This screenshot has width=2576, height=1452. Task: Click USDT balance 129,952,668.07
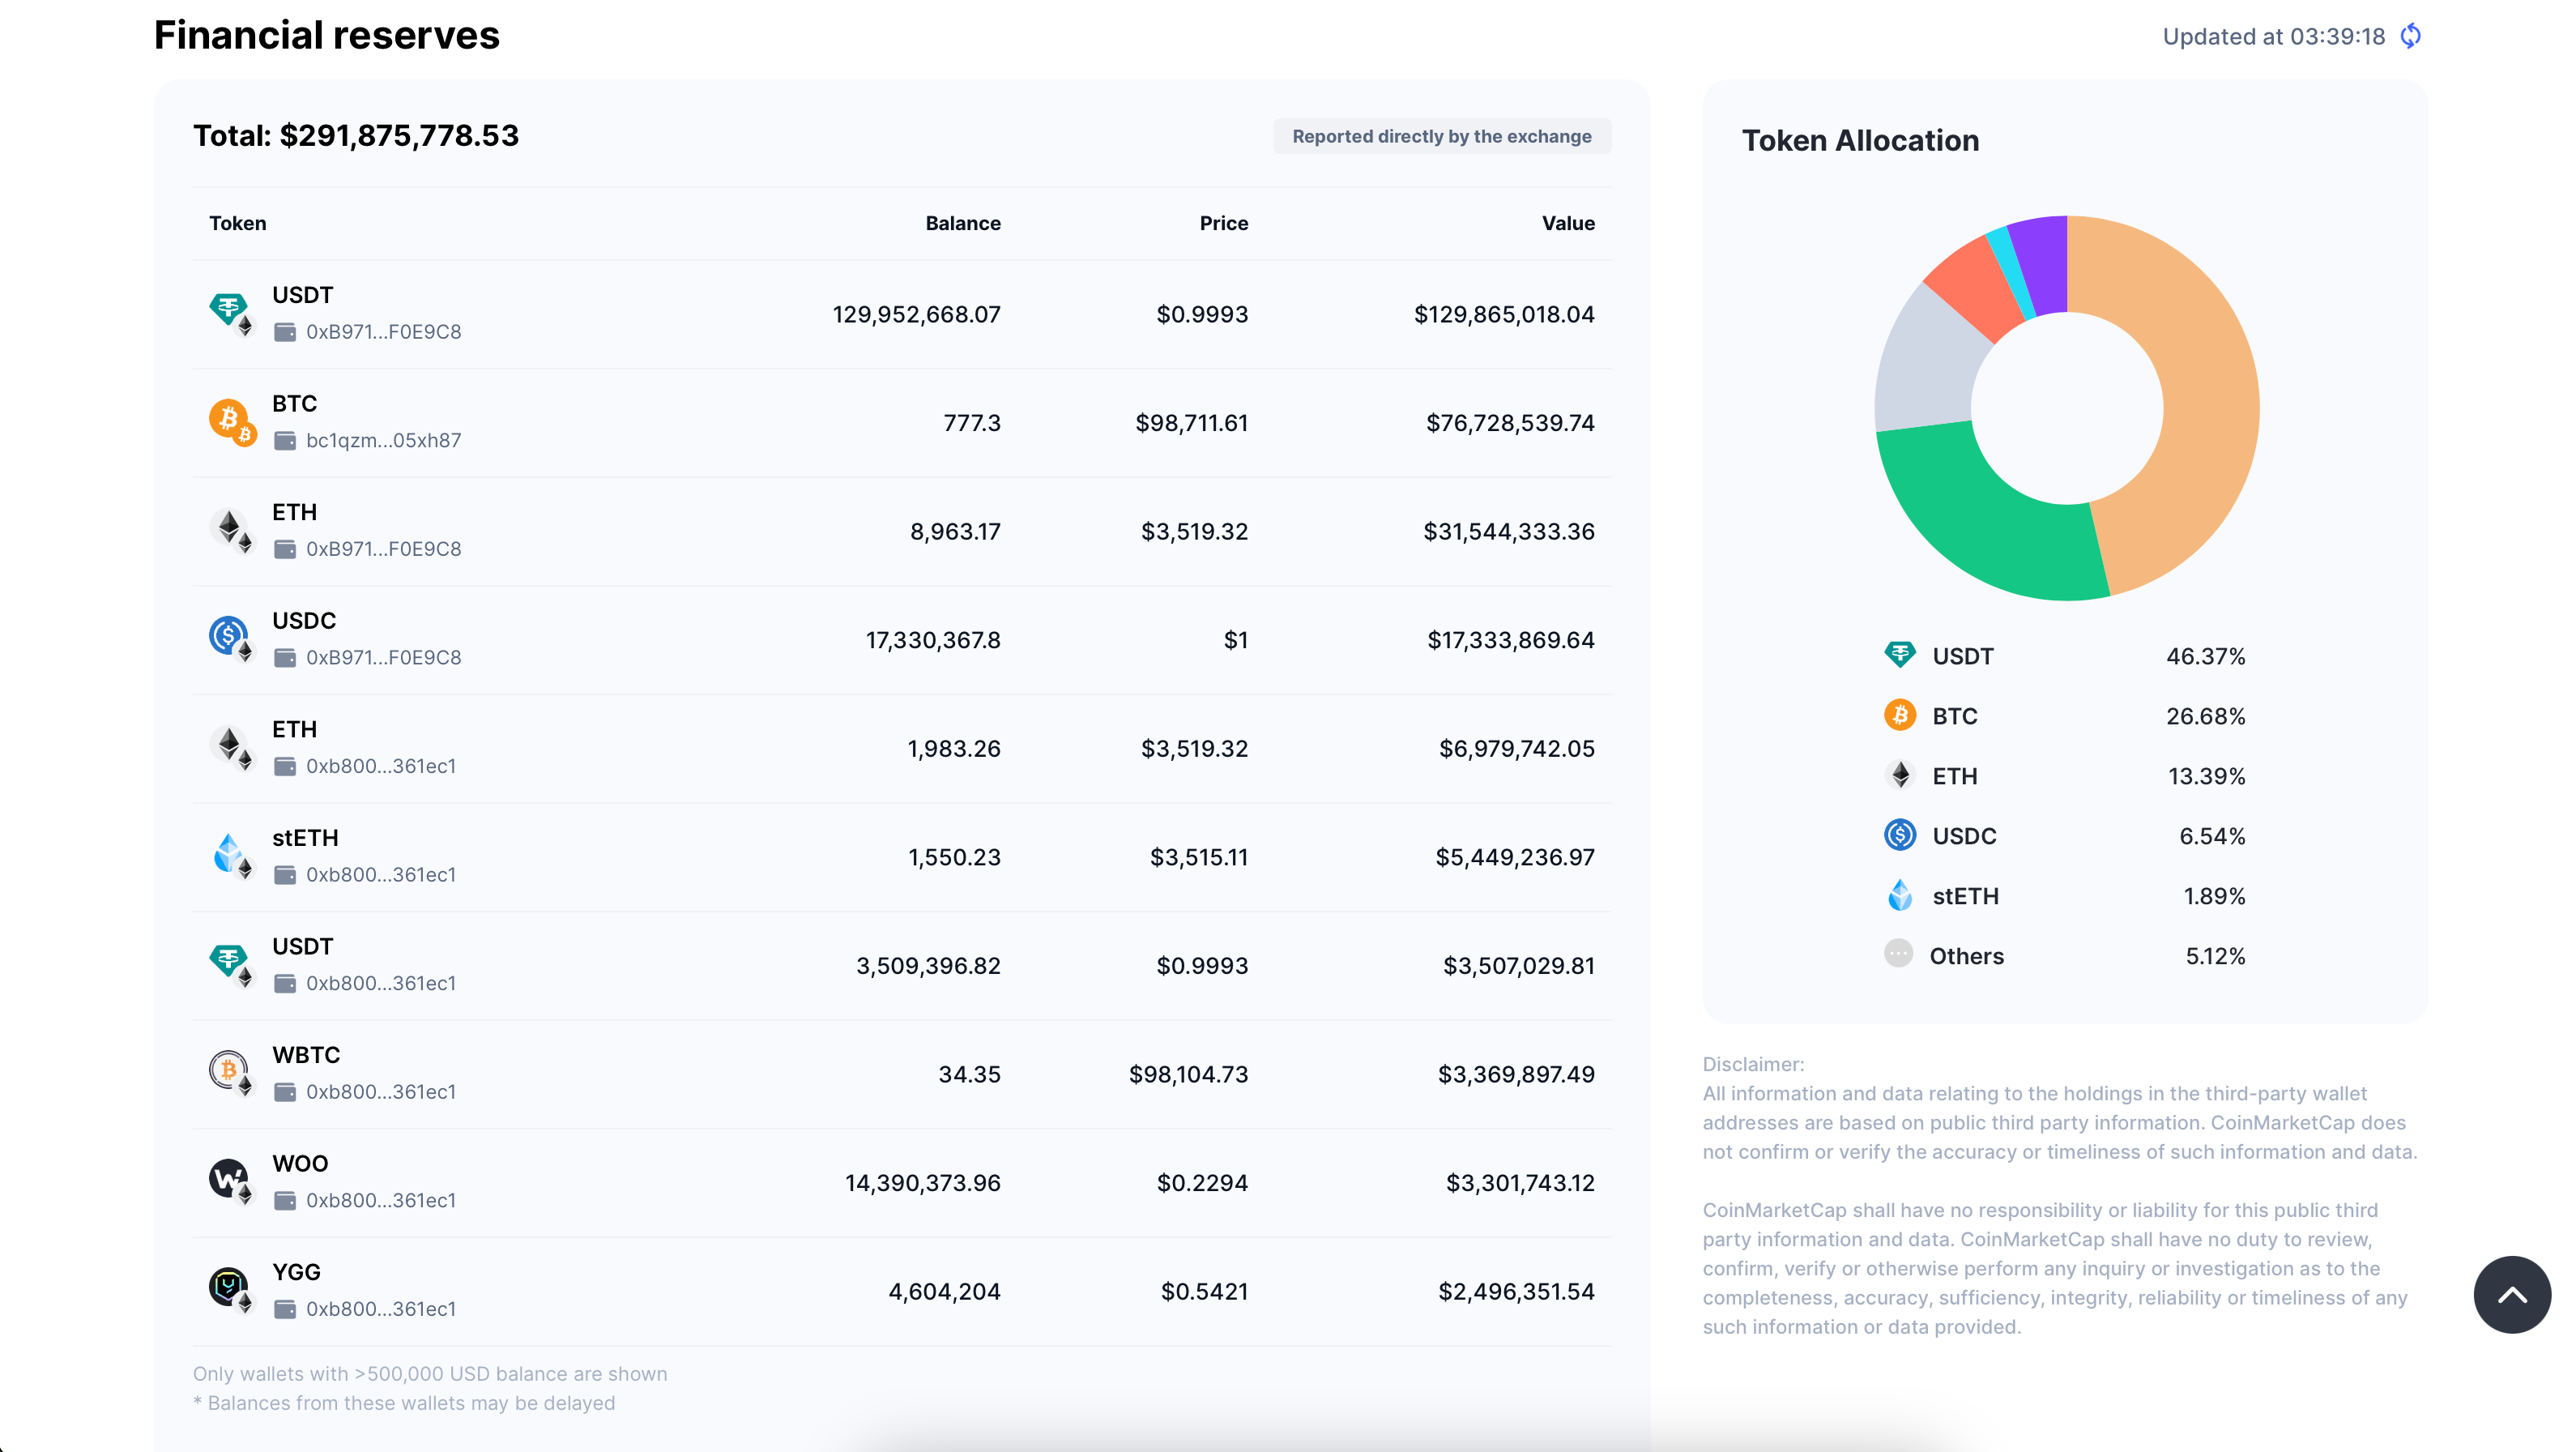(x=916, y=314)
